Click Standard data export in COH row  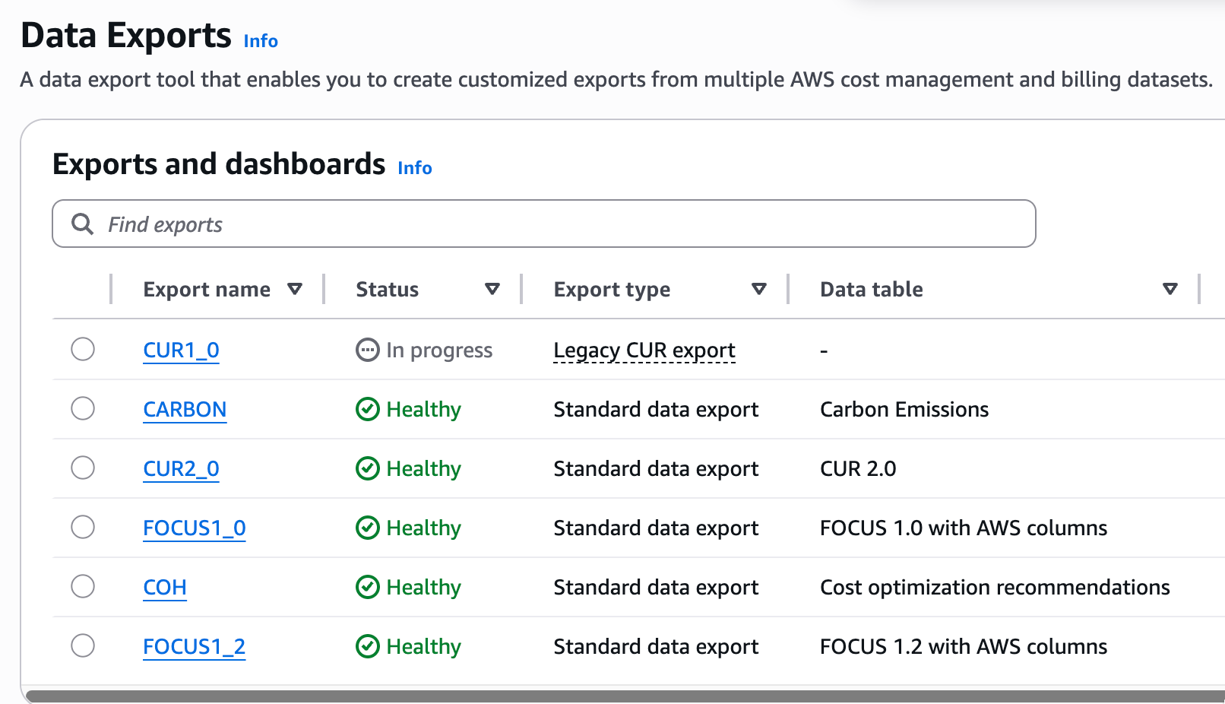(x=656, y=588)
